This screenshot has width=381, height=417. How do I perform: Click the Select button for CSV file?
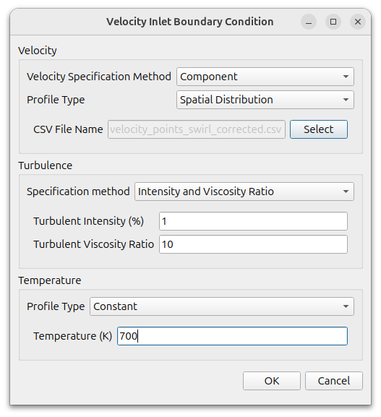[319, 129]
